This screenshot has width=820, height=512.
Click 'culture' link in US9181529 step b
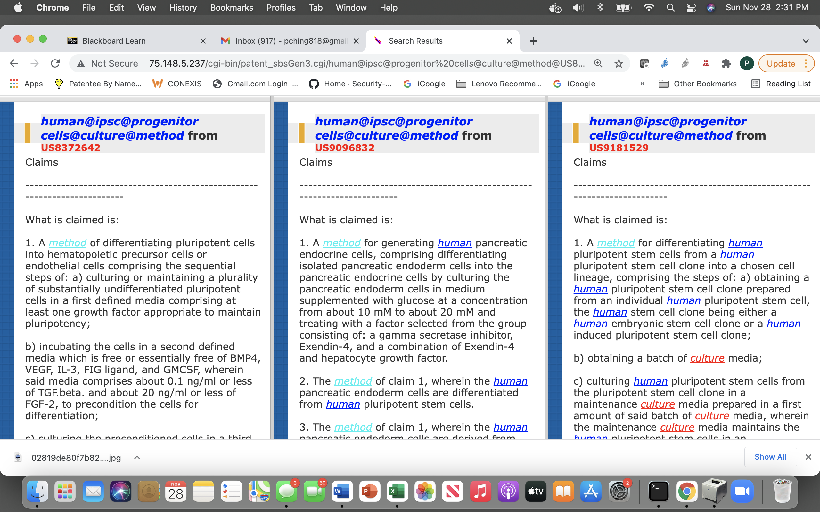pyautogui.click(x=707, y=358)
